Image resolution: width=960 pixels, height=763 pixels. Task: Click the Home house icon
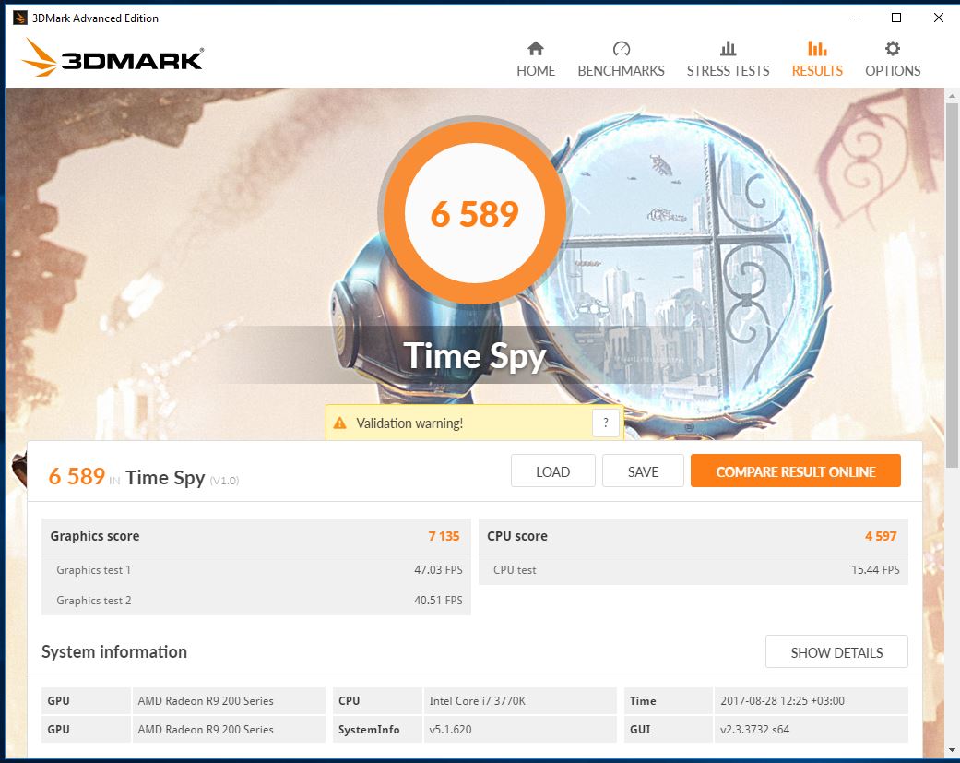tap(536, 48)
